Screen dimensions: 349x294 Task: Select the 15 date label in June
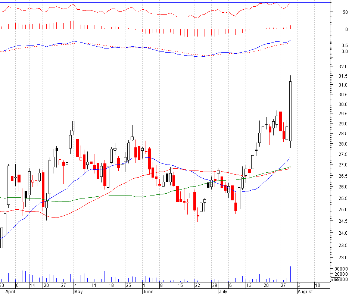coord(180,285)
